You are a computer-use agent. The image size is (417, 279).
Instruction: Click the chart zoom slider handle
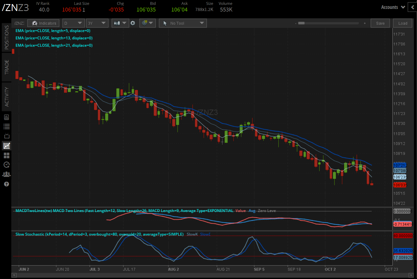tap(301, 23)
